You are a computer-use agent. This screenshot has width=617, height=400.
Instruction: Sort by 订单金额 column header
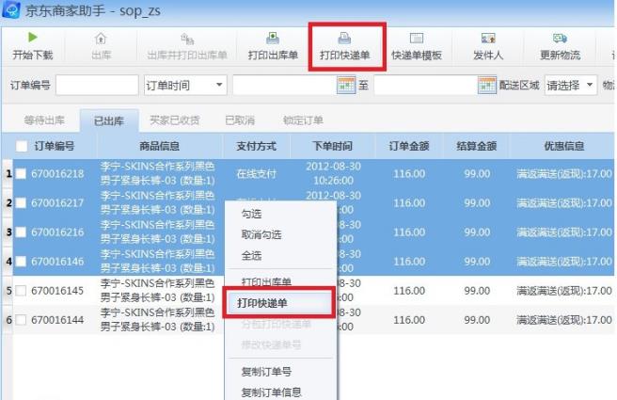click(x=409, y=147)
